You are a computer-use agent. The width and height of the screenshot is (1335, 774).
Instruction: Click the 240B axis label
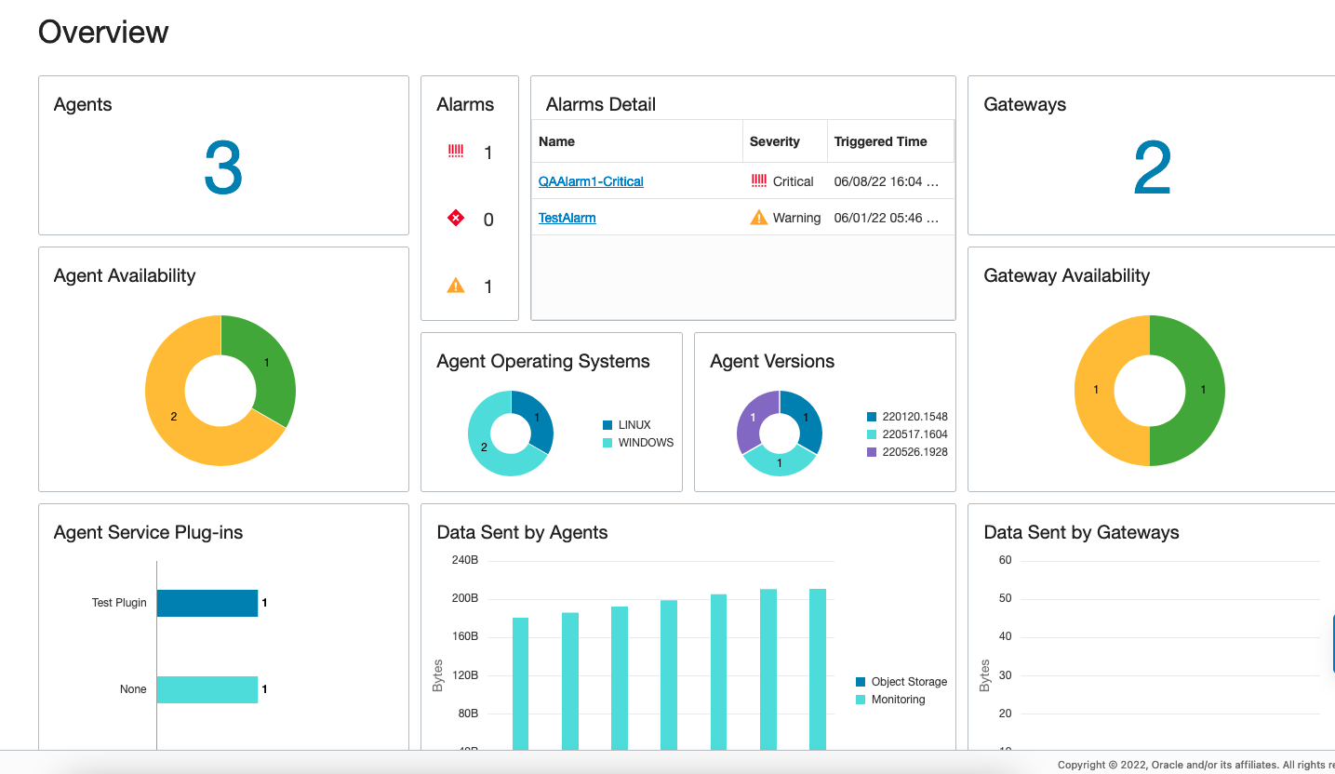[x=465, y=560]
